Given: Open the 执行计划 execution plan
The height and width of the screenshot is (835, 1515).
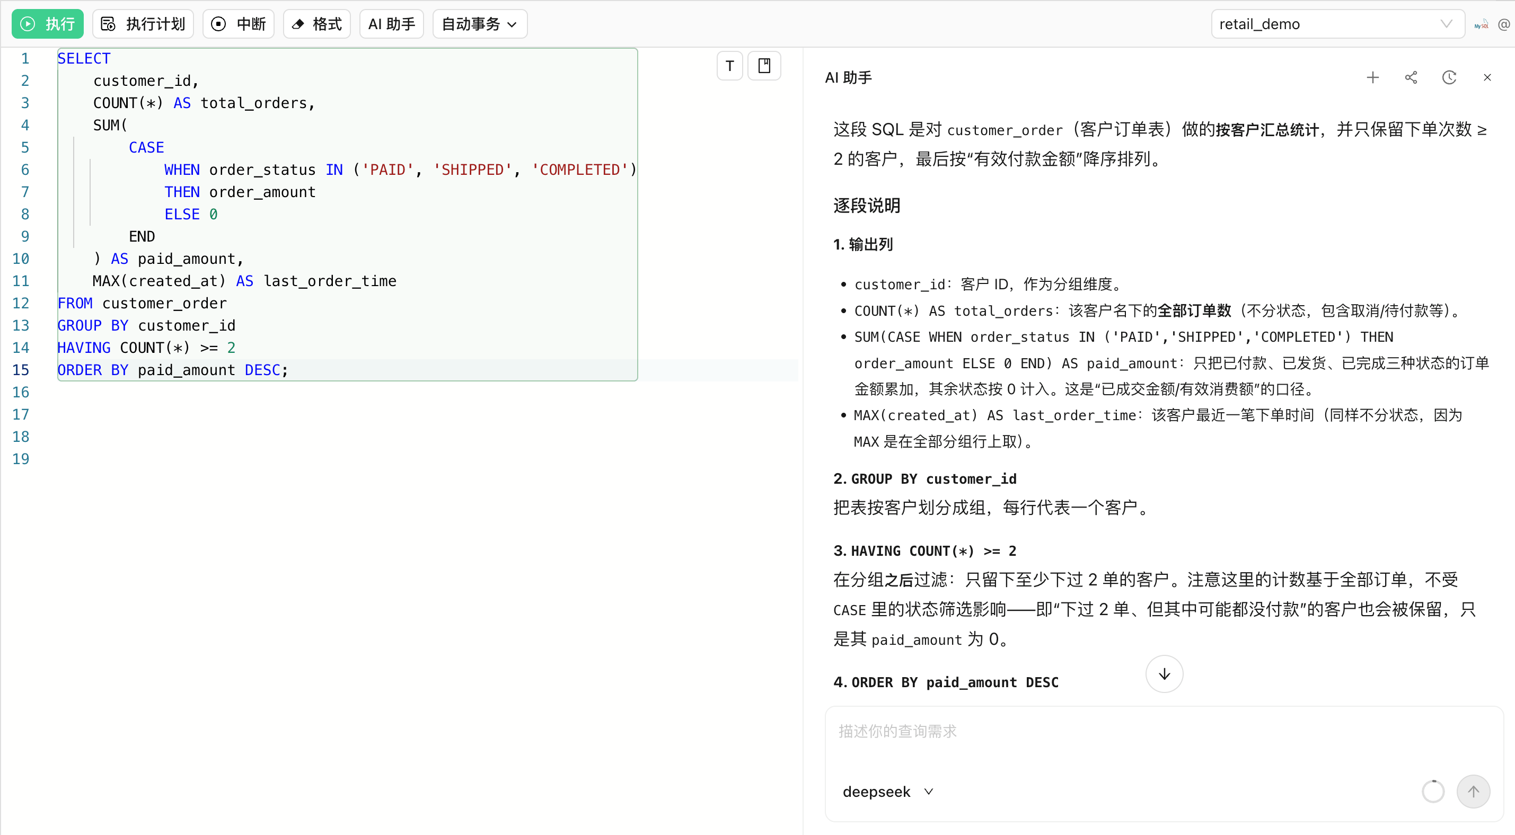Looking at the screenshot, I should tap(143, 24).
